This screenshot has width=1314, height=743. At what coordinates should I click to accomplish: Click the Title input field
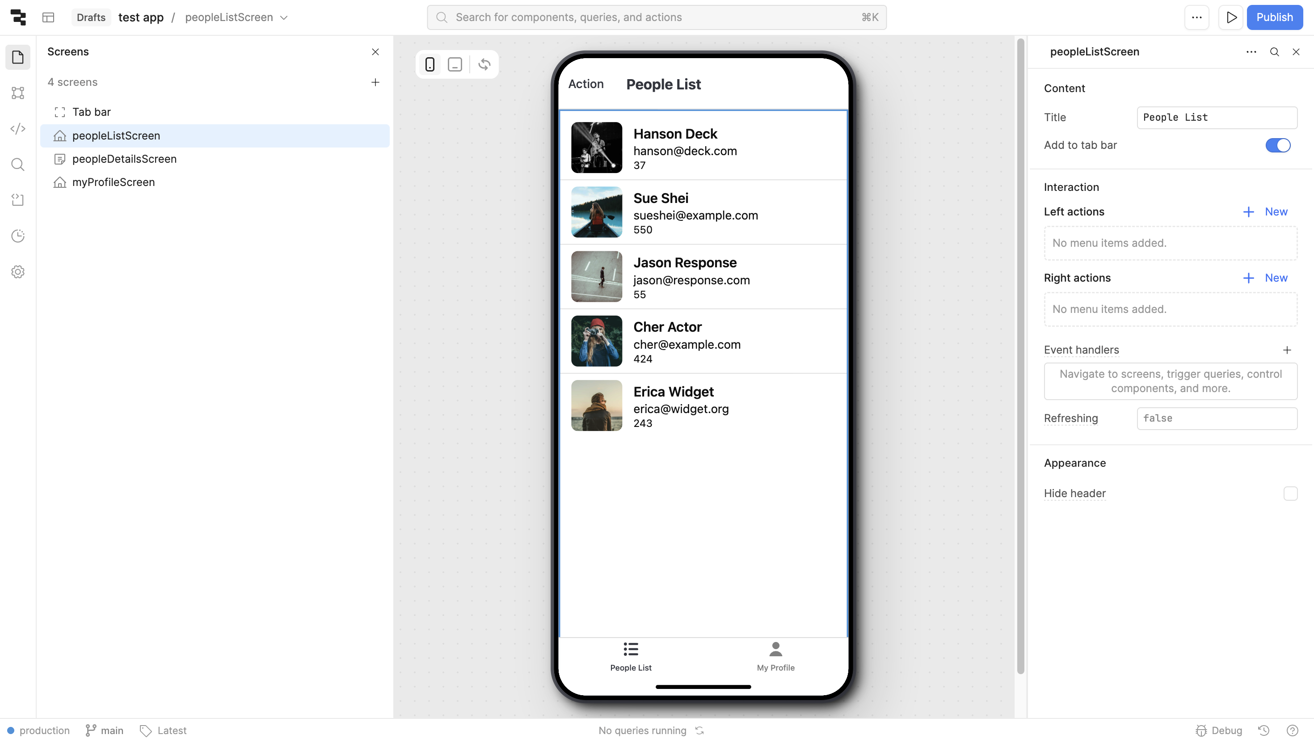click(x=1217, y=118)
